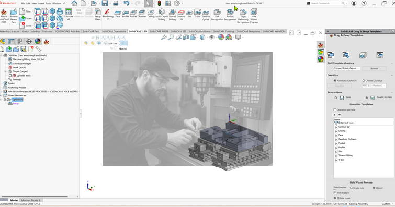Toggle Updated stock checkbox in tree
Image resolution: width=395 pixels, height=207 pixels.
coord(10,76)
